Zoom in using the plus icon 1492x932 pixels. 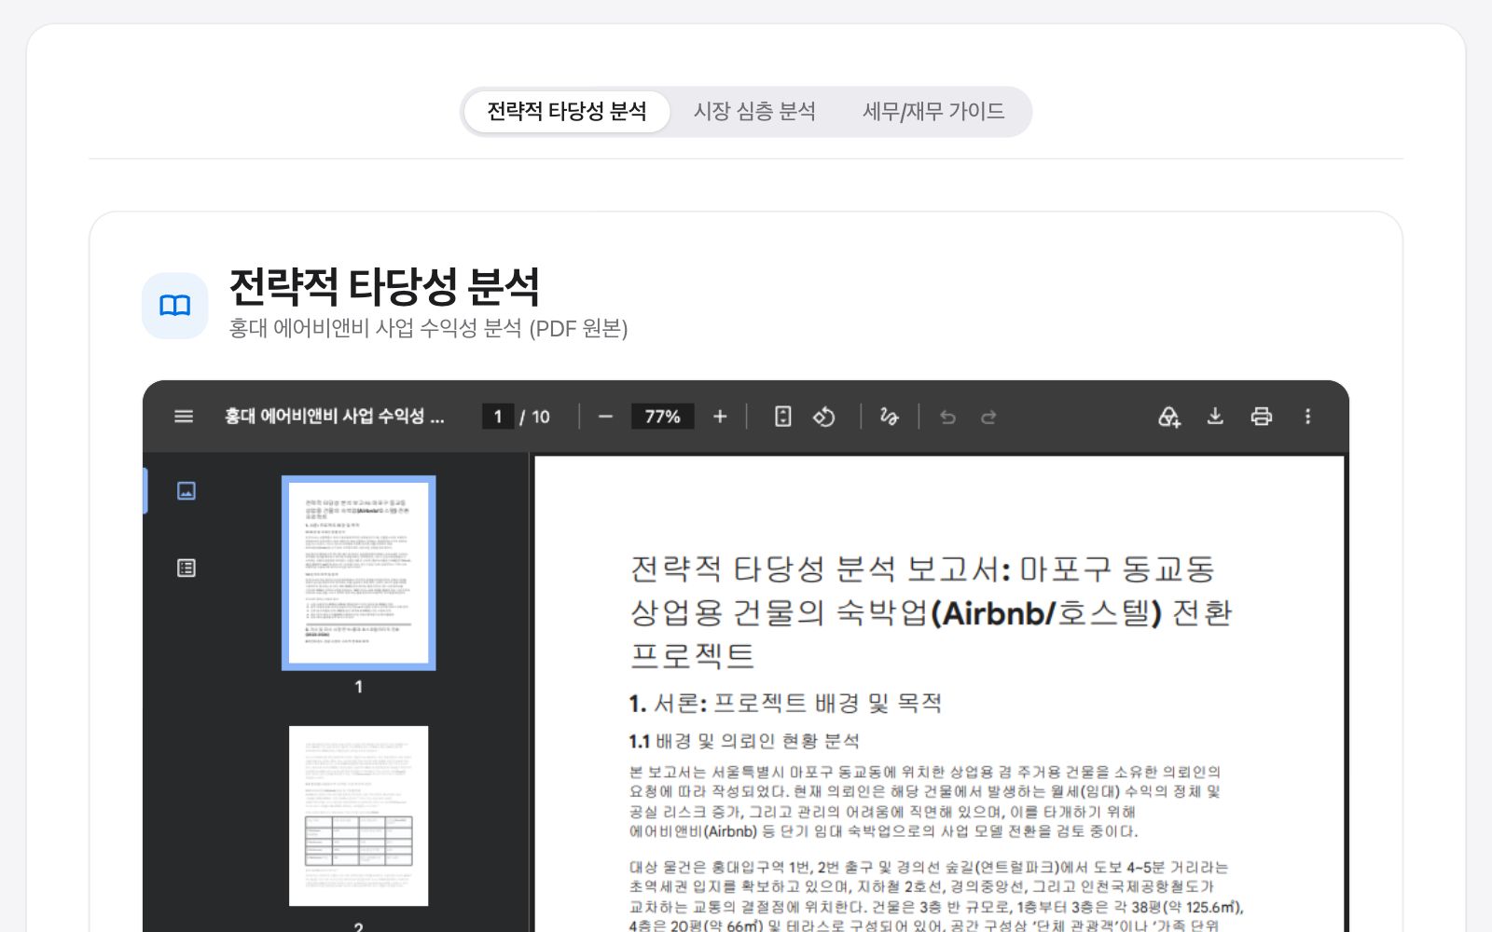720,417
